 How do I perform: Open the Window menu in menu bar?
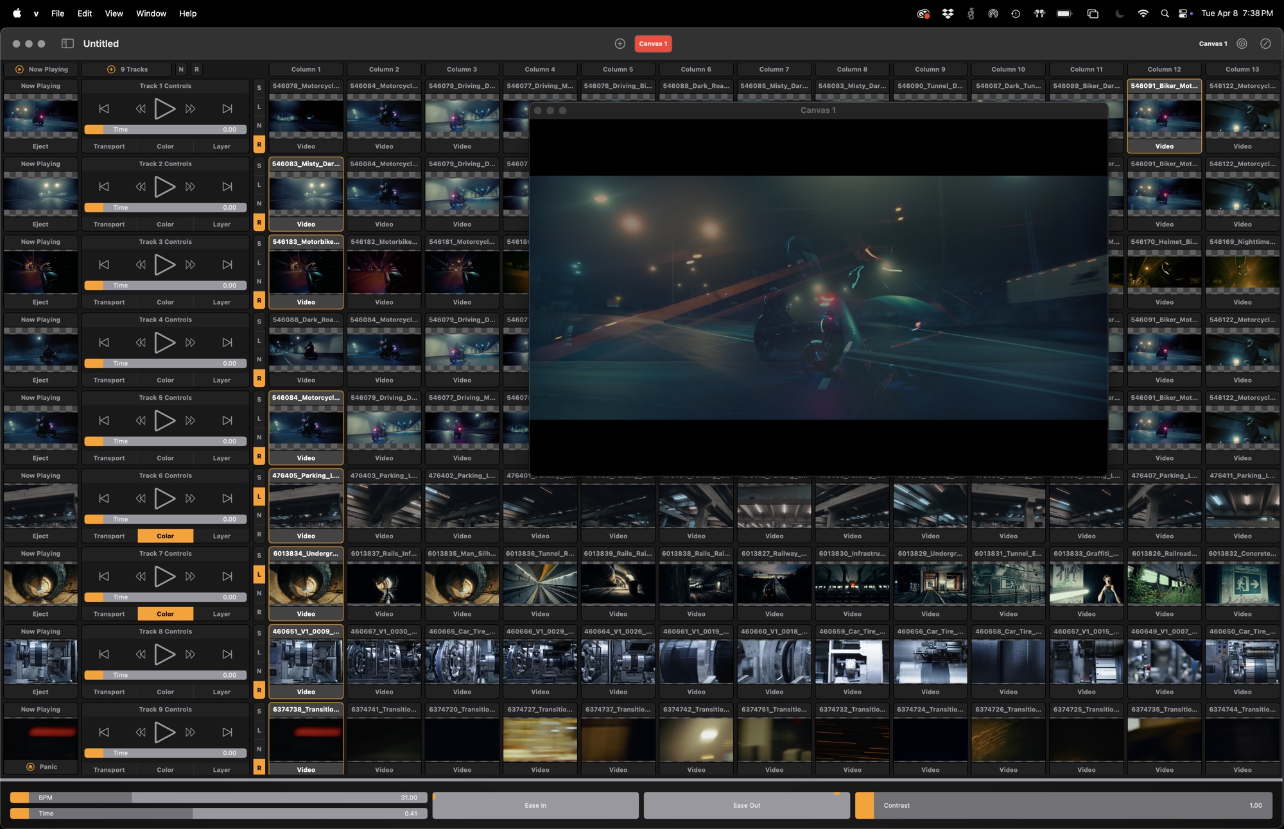tap(151, 13)
